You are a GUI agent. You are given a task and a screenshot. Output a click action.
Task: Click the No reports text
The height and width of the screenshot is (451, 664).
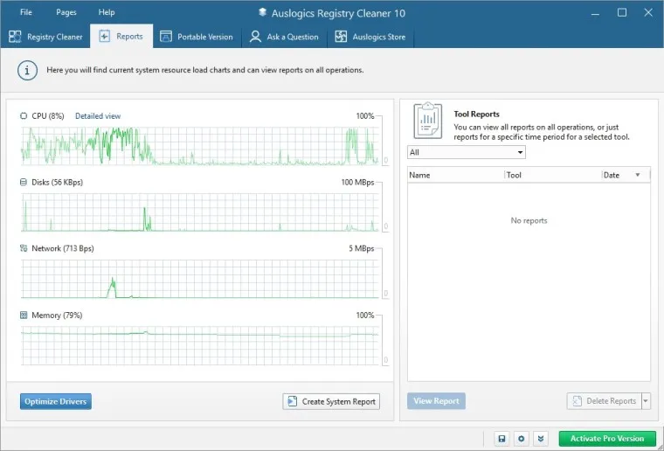pos(529,220)
